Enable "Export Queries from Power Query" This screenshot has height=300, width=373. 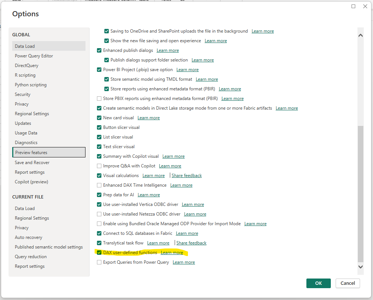99,262
